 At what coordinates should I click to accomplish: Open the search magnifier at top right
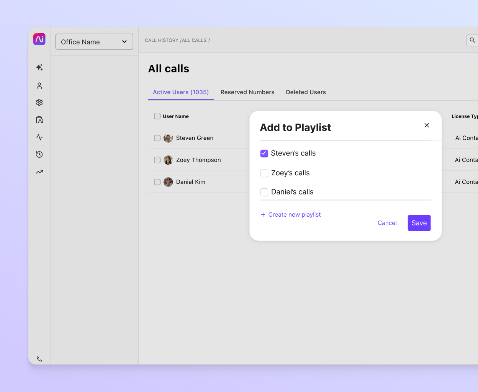point(472,40)
